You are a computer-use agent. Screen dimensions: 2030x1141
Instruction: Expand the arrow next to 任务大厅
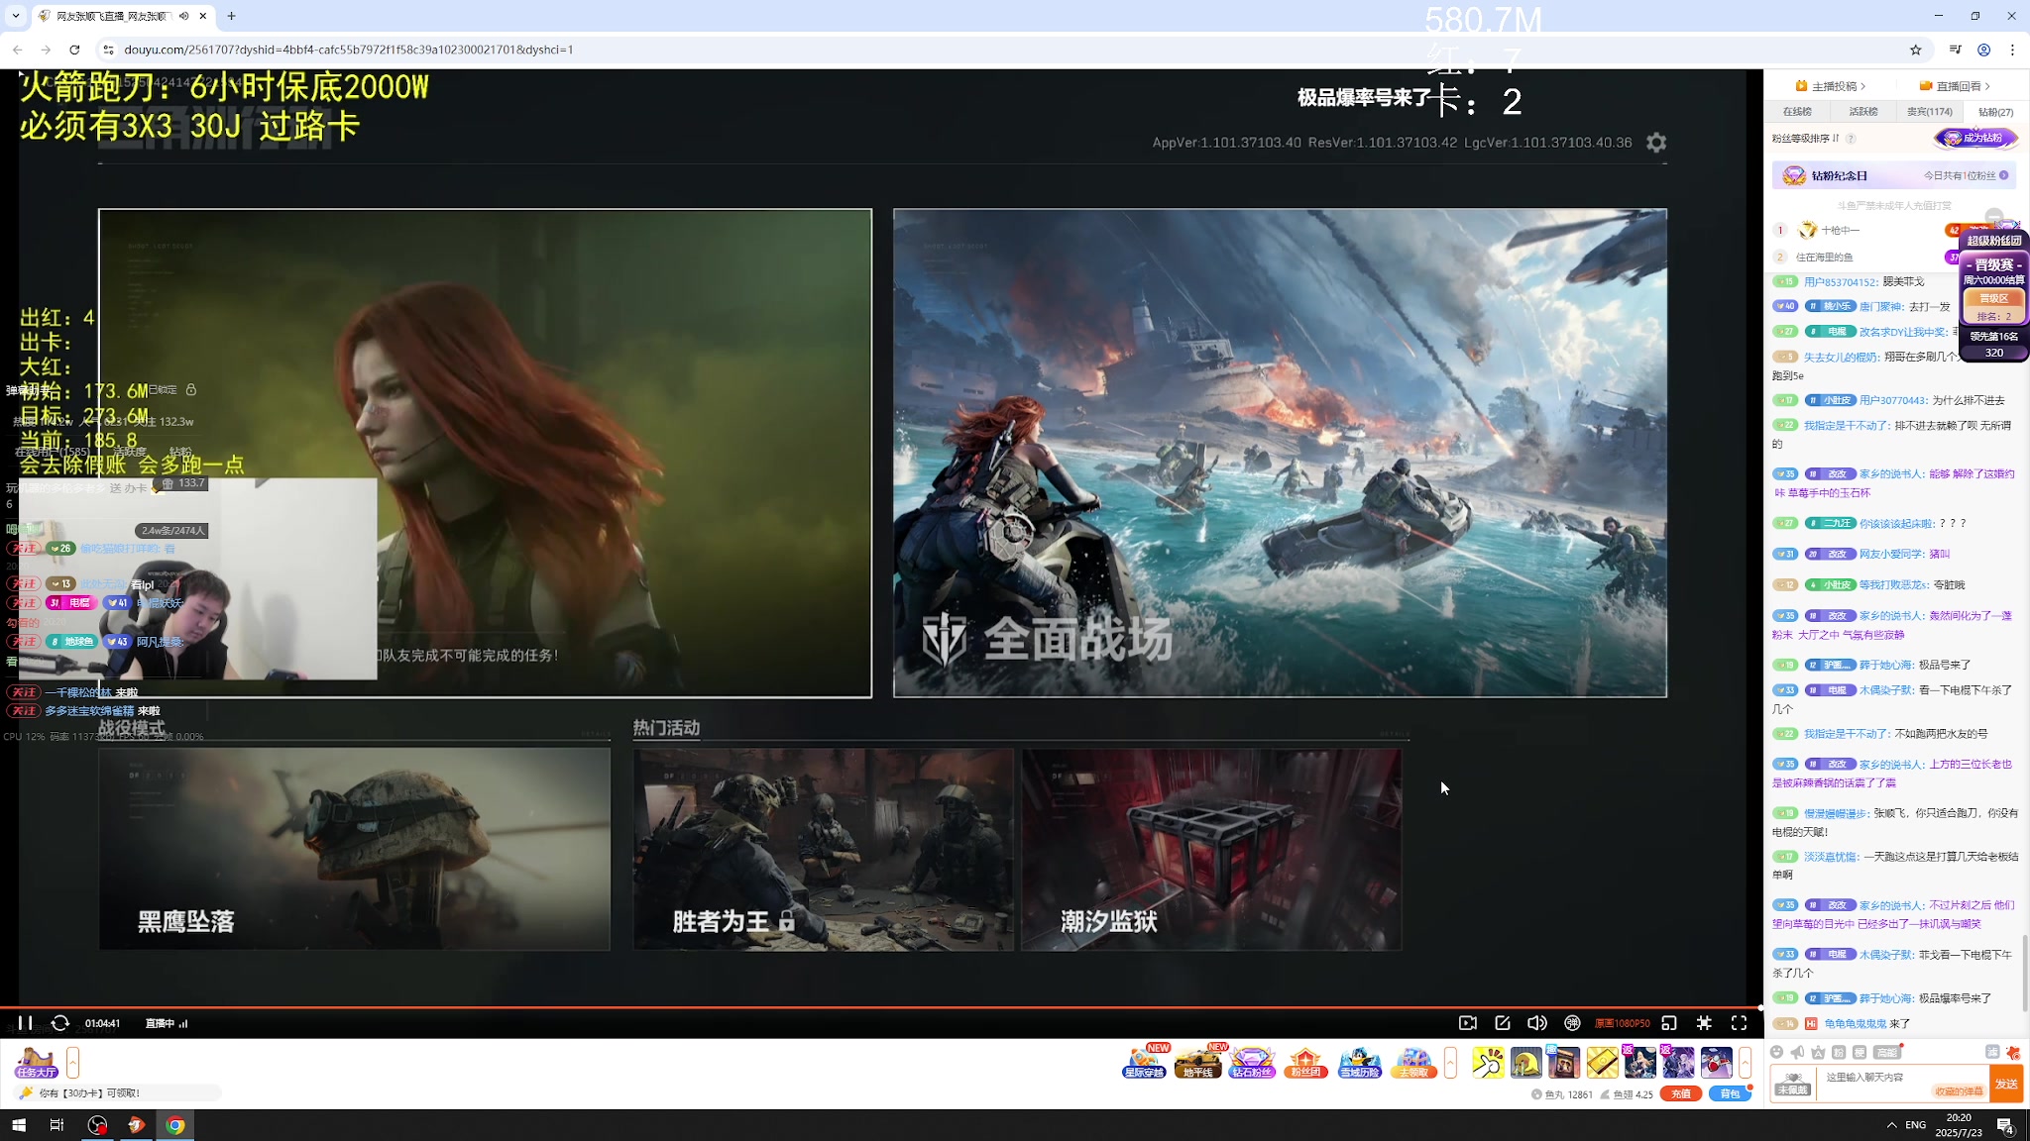[x=73, y=1063]
